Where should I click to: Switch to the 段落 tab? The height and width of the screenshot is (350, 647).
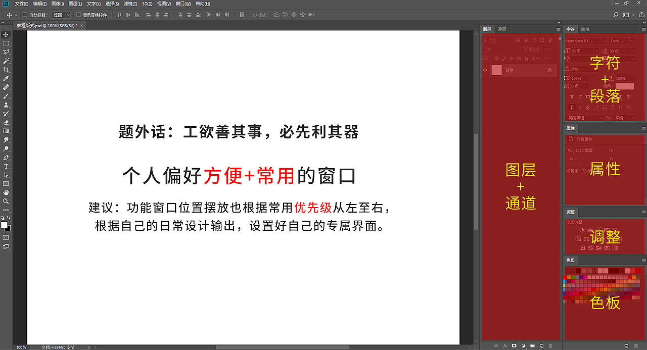point(585,29)
